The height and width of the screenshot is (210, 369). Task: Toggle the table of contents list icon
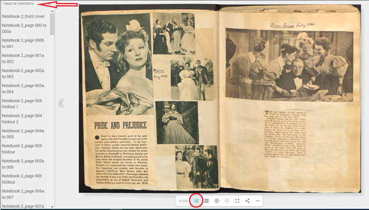[196, 201]
